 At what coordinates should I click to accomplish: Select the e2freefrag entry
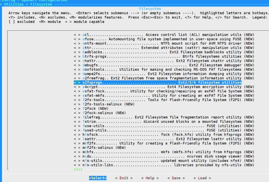(164, 78)
